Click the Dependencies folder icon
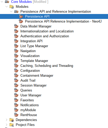 pyautogui.click(x=12, y=120)
